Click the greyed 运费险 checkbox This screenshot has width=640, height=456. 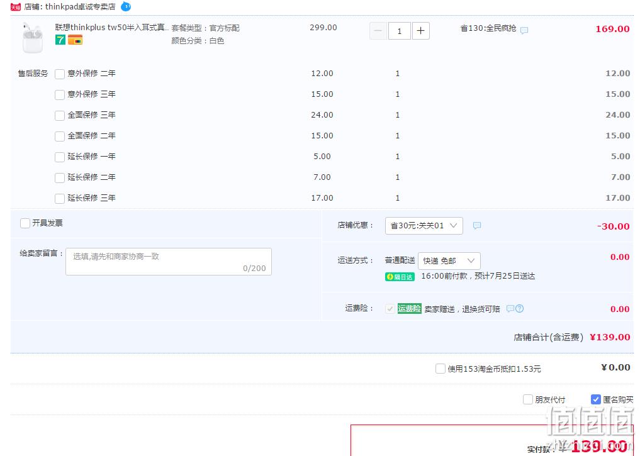tap(390, 309)
